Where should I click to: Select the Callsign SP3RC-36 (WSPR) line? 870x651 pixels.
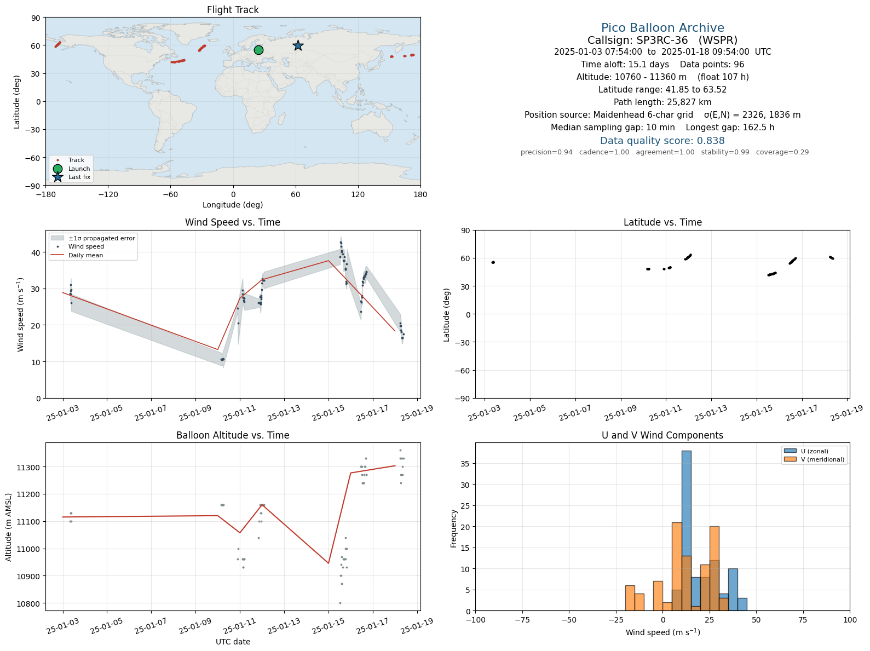tap(662, 41)
